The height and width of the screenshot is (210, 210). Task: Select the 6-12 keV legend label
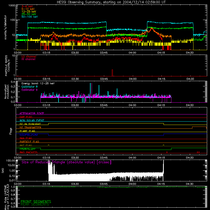(28, 9)
